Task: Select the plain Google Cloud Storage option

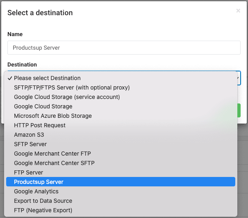Action: click(43, 106)
